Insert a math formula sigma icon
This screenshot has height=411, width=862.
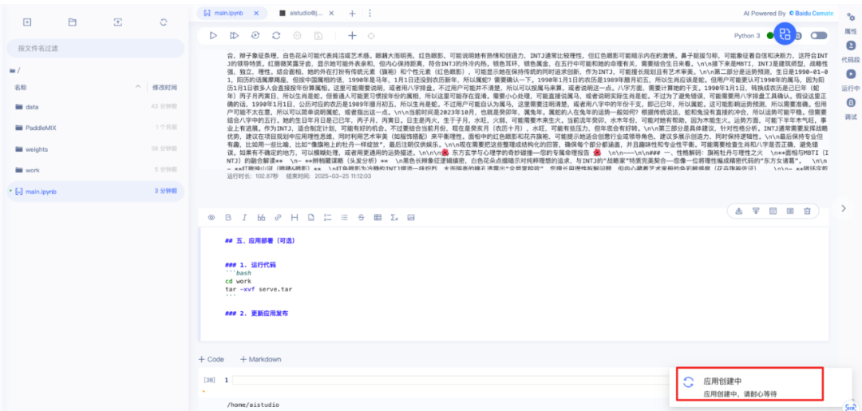click(x=394, y=218)
